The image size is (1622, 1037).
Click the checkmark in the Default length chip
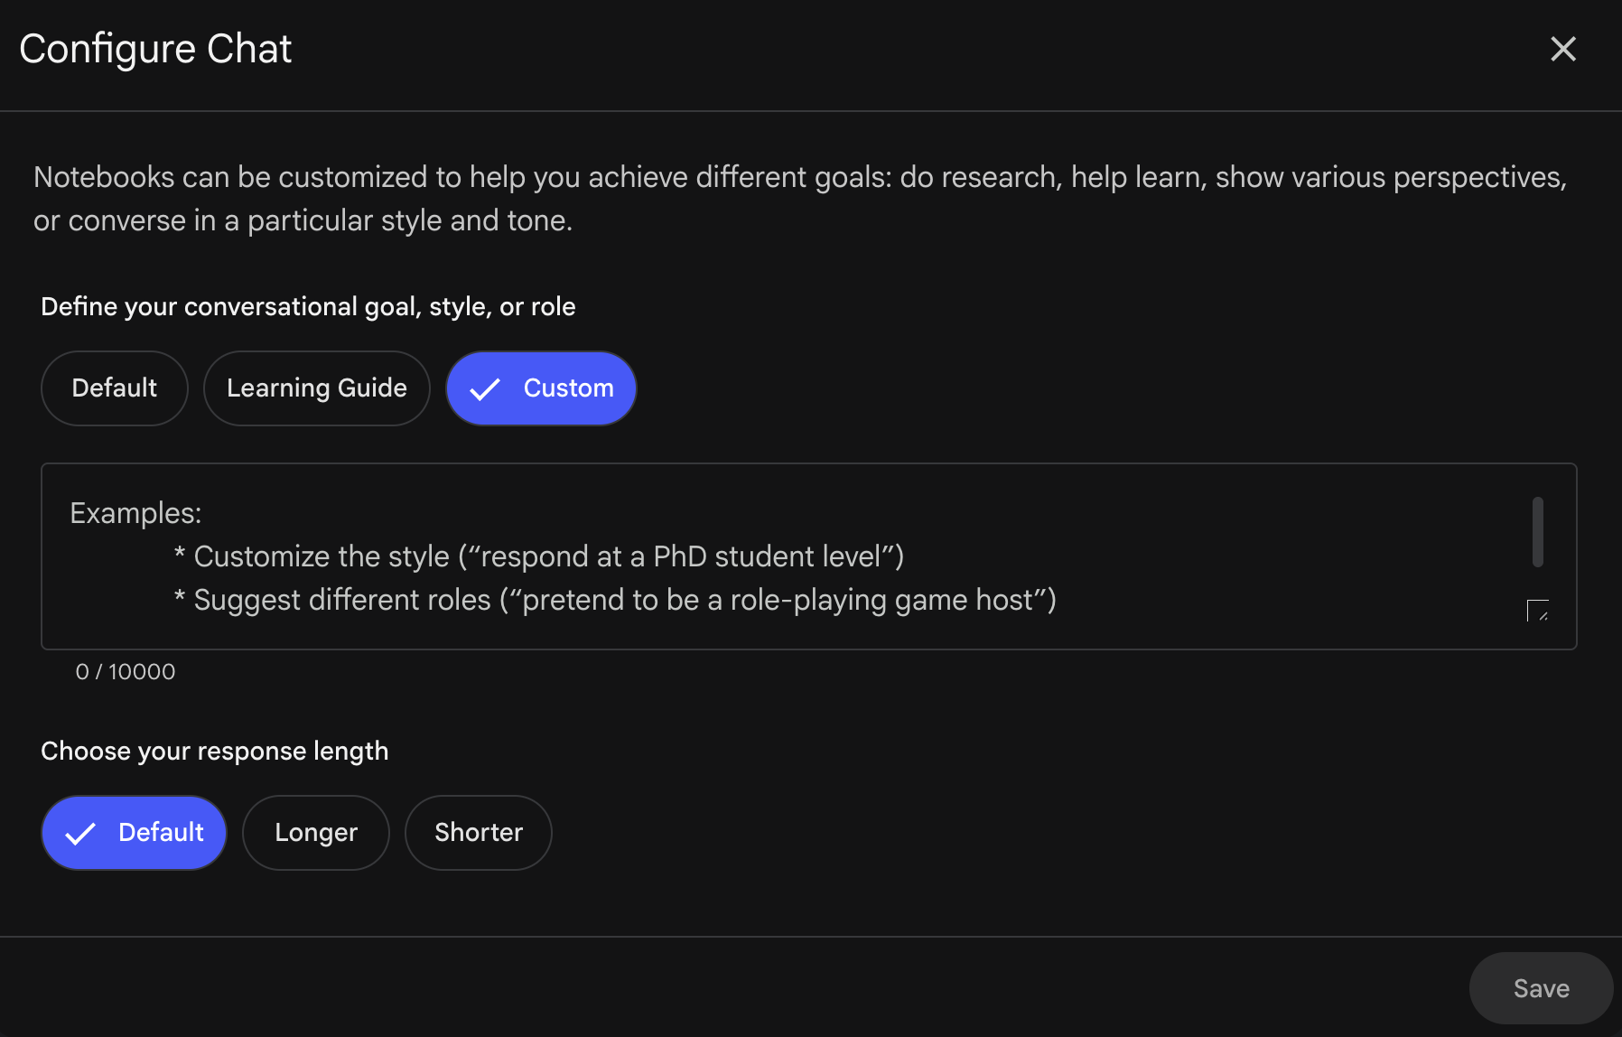coord(82,832)
